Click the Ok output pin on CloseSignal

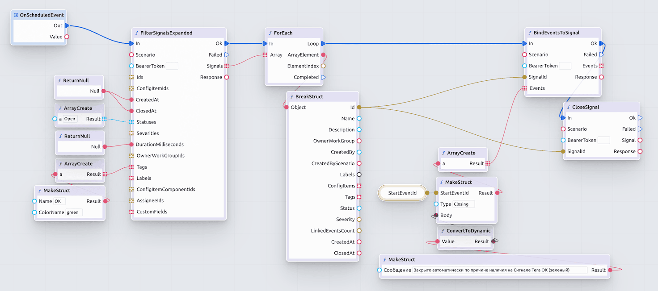pos(640,118)
